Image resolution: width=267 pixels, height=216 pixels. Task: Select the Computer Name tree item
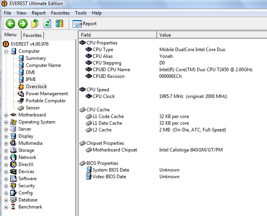pos(44,65)
